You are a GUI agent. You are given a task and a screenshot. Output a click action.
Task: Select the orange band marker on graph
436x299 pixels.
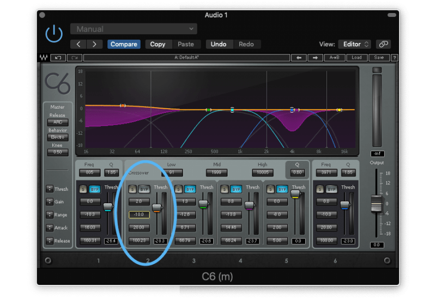pos(123,105)
